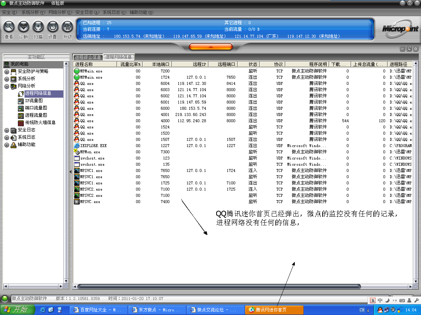Click remote IP 219.133.60.243 cell
This screenshot has width=421, height=315.
point(191,115)
